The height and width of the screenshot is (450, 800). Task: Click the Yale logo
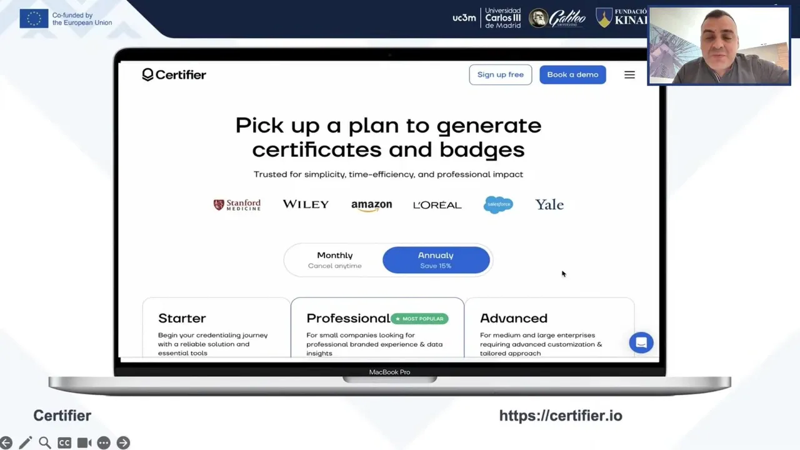pos(549,204)
